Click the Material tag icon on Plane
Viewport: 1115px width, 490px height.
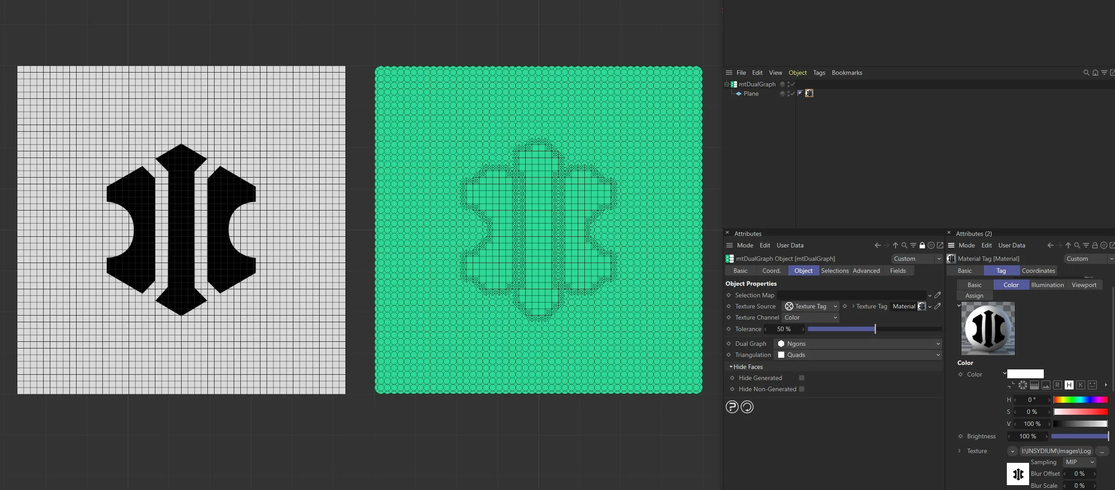tap(809, 93)
